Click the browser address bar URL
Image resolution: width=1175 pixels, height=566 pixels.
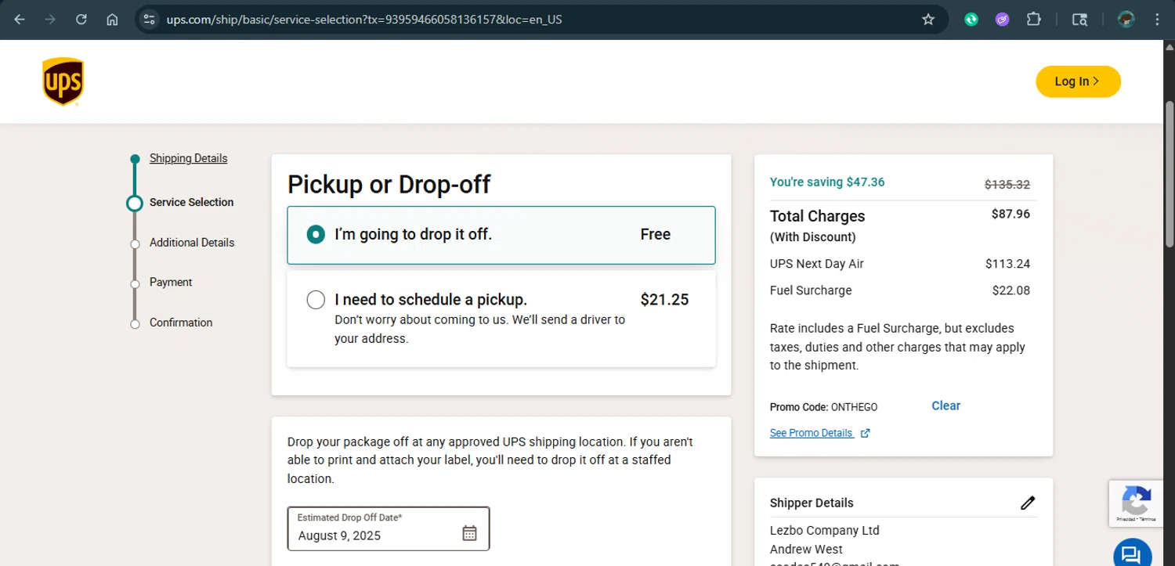364,20
